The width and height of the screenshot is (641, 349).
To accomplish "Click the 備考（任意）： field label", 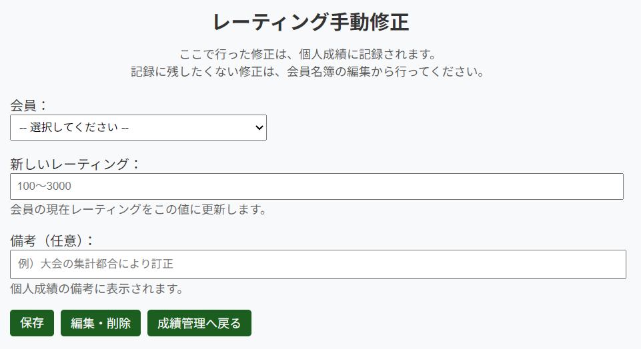I will [53, 240].
